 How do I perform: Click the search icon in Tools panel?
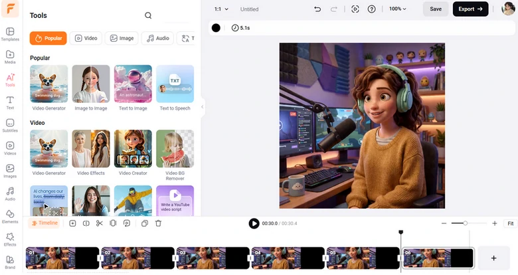[148, 15]
